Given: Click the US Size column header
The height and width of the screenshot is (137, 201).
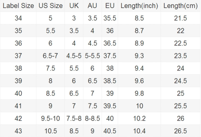Looking at the screenshot, I should coord(51,6).
